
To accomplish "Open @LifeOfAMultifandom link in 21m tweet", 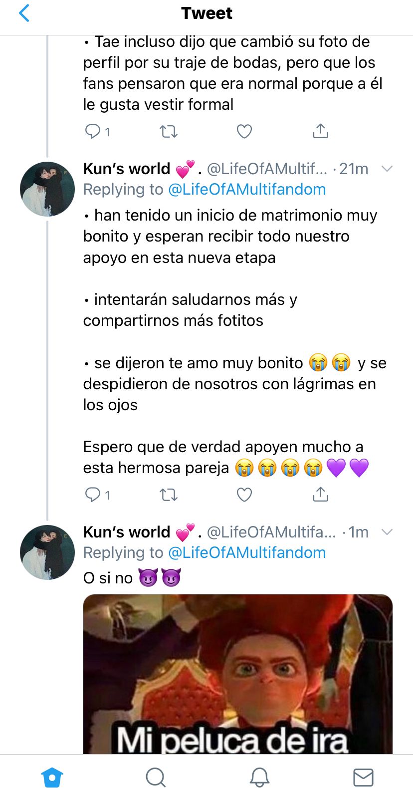I will [x=247, y=190].
